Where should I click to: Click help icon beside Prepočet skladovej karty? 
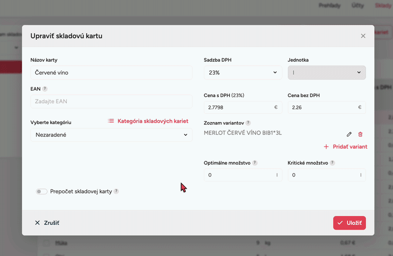click(x=116, y=191)
